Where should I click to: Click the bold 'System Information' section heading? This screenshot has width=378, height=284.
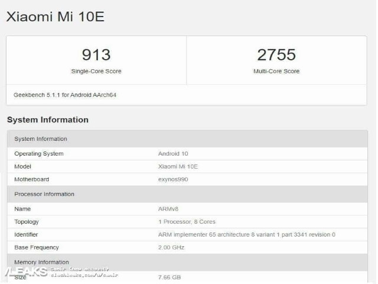[48, 120]
